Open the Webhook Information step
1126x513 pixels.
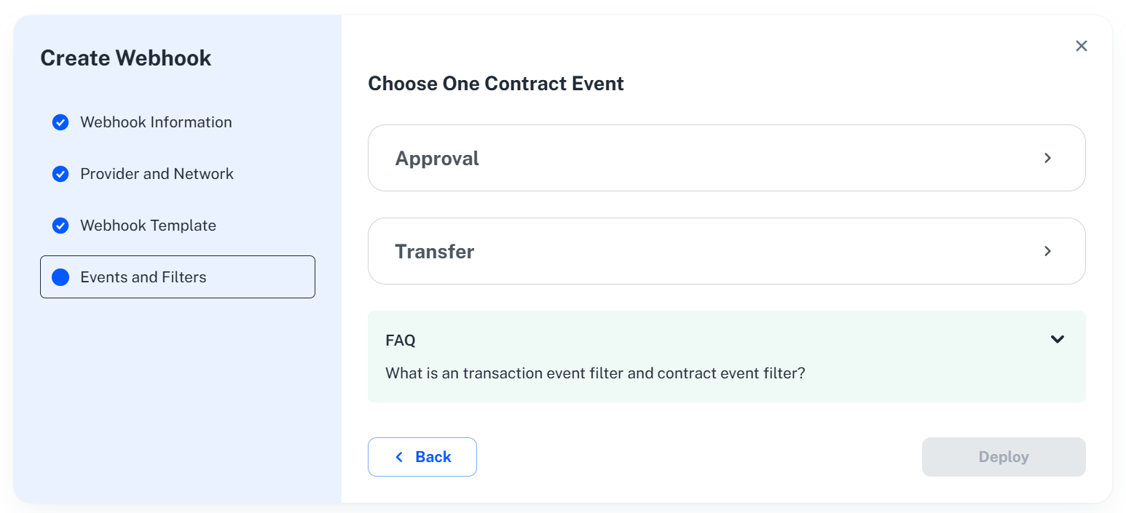tap(155, 122)
